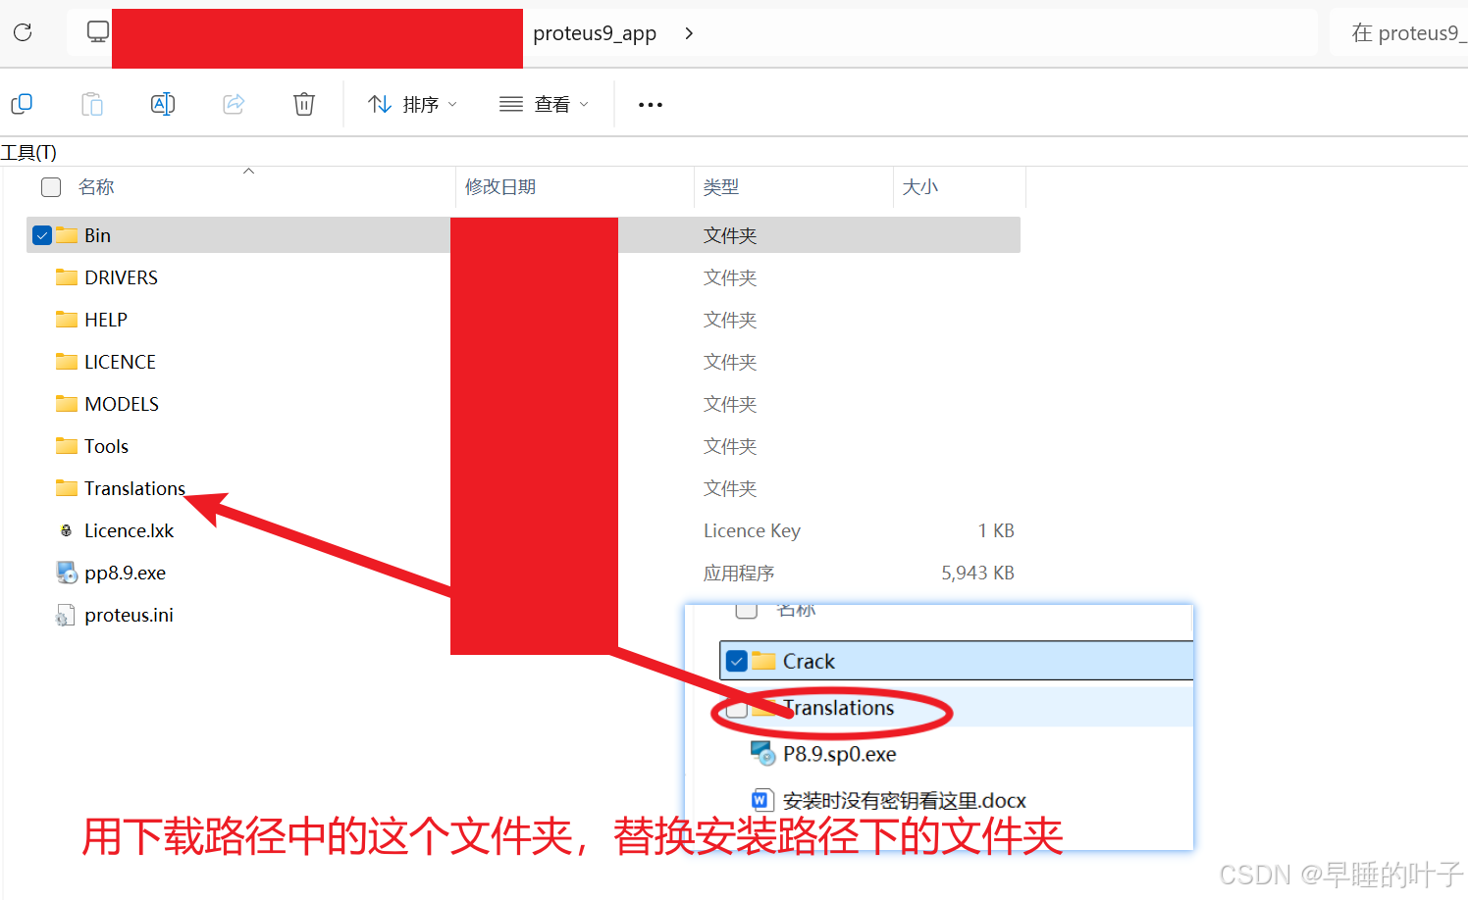Select the proteus.ini file icon
Screen dimensions: 1468x900
coord(66,616)
